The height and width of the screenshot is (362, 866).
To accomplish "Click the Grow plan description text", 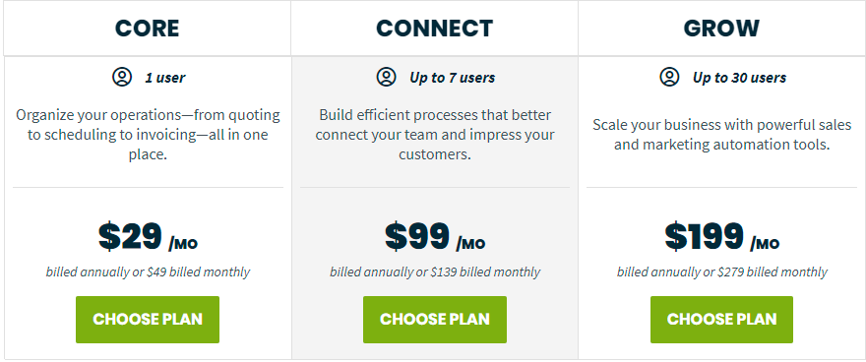I will click(722, 135).
